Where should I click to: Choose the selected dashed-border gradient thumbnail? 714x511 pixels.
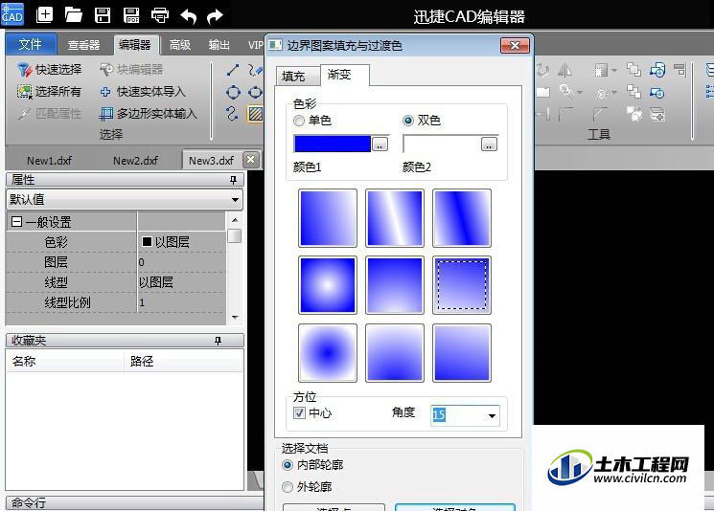[462, 285]
